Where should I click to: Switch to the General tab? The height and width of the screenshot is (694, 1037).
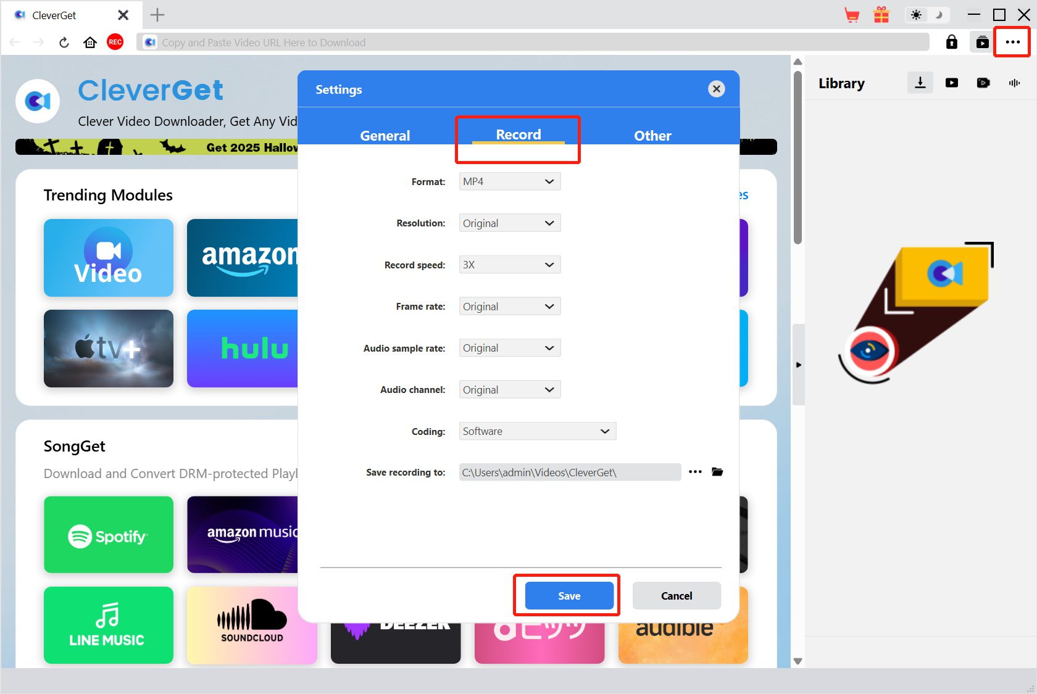click(x=385, y=136)
